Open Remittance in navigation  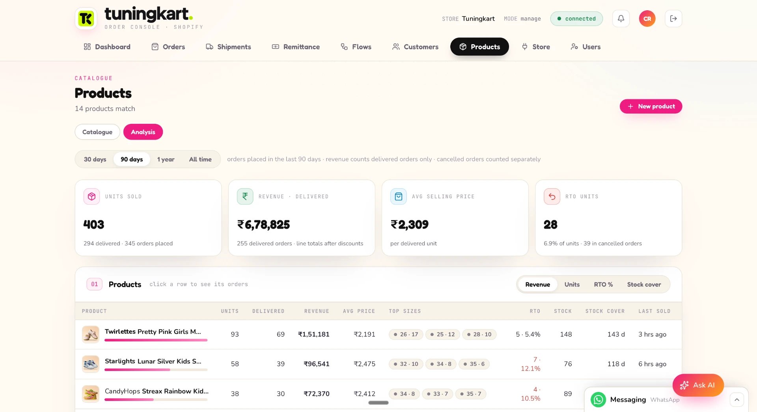coord(296,47)
